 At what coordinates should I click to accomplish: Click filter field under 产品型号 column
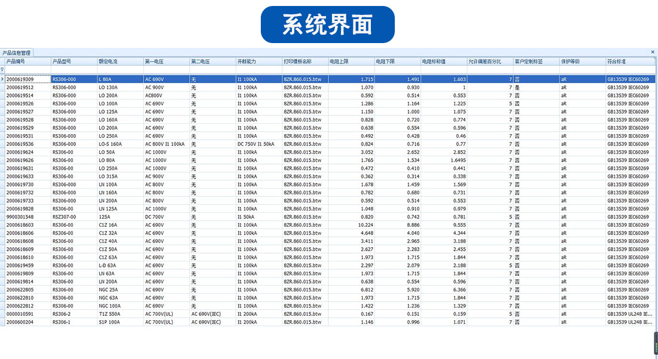click(x=74, y=69)
